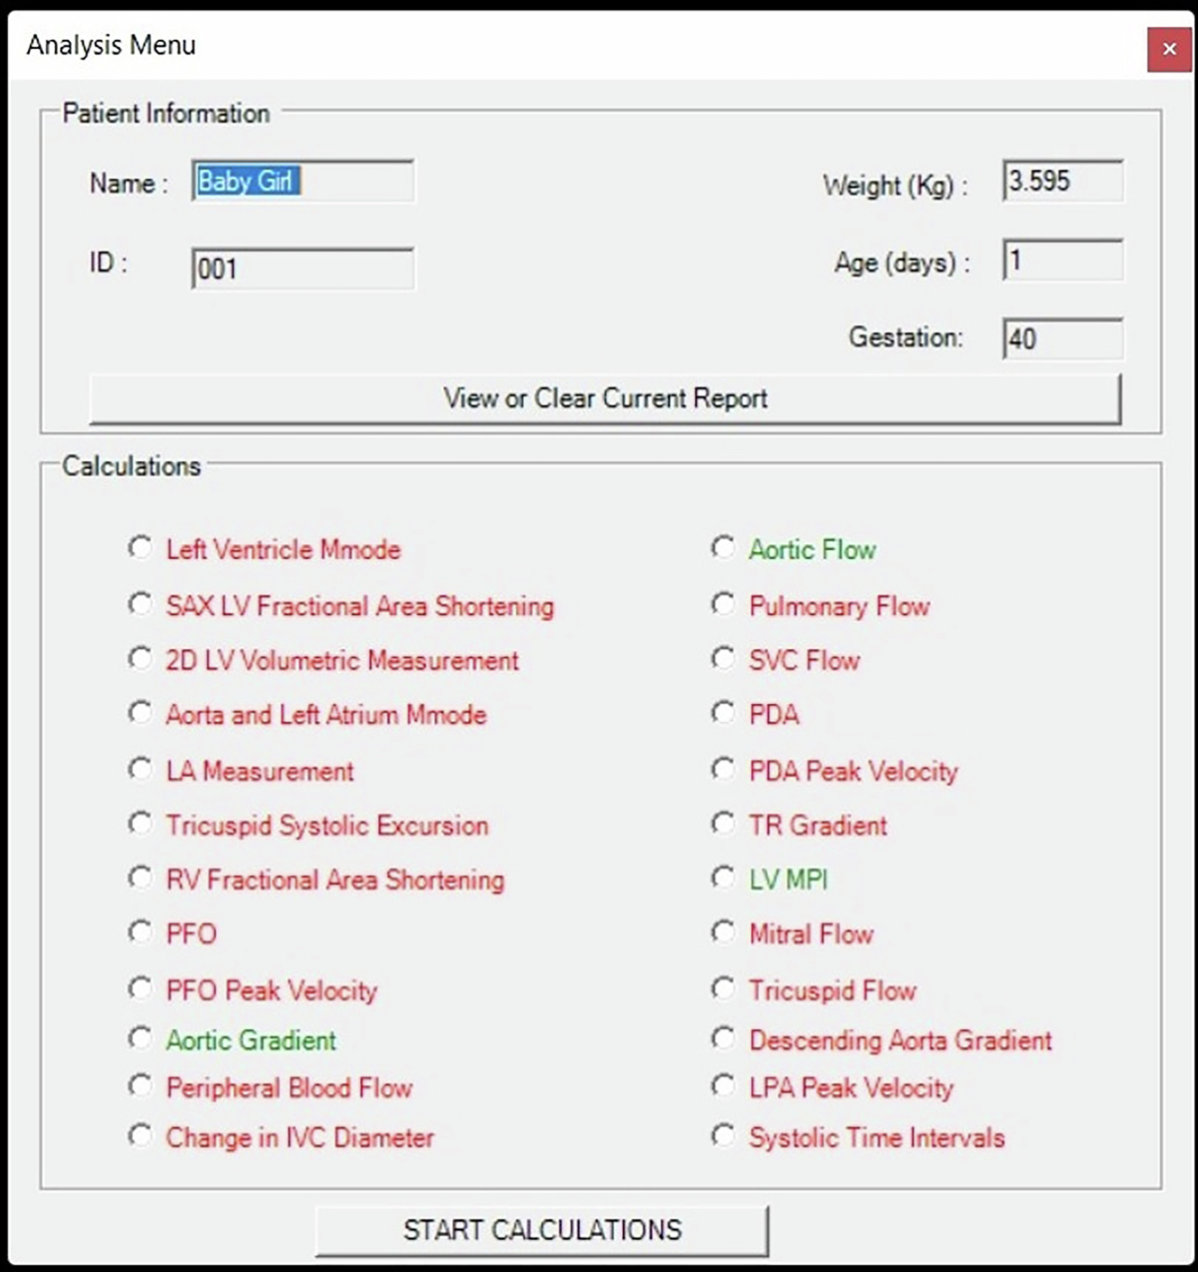The image size is (1198, 1272).
Task: Select the Pulmonary Flow calculation
Action: 723,605
